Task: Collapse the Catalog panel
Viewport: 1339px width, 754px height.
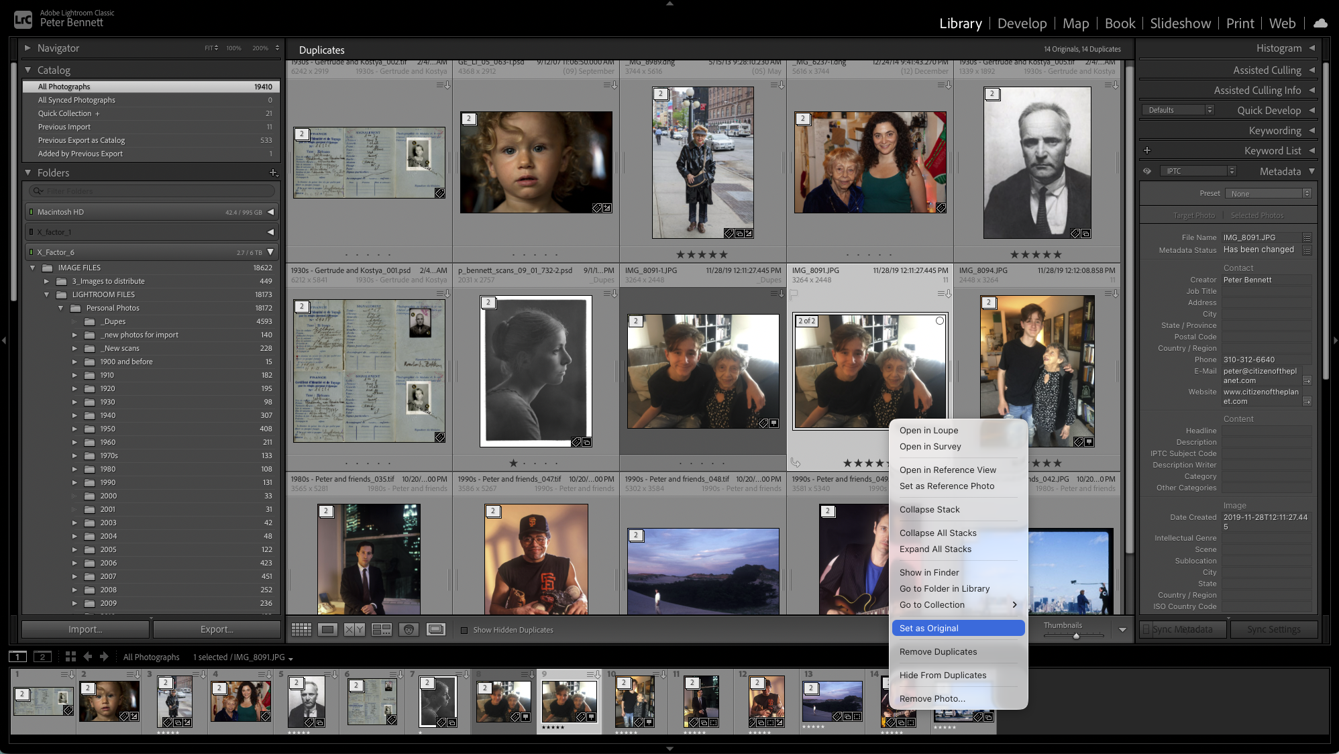Action: tap(28, 70)
